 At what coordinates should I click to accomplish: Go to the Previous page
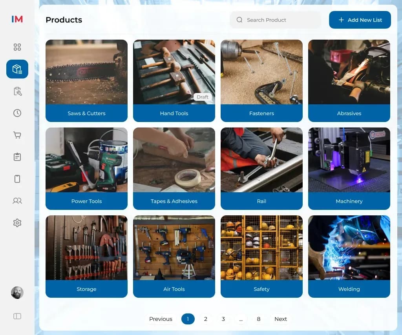coord(161,319)
